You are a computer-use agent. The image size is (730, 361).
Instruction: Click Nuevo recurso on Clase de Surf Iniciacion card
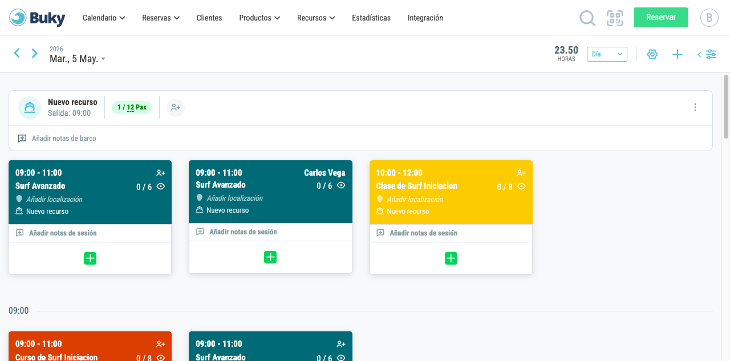pos(408,211)
